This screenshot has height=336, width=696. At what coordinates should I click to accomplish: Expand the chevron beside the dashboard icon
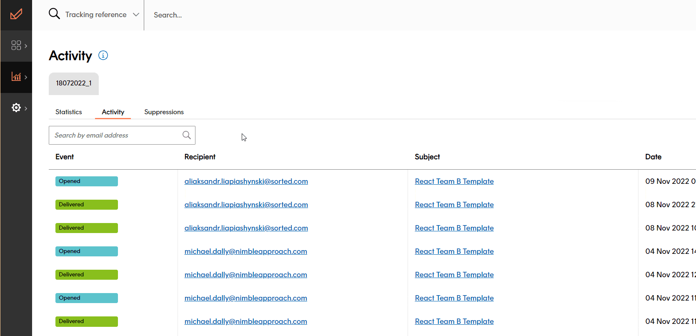[26, 46]
